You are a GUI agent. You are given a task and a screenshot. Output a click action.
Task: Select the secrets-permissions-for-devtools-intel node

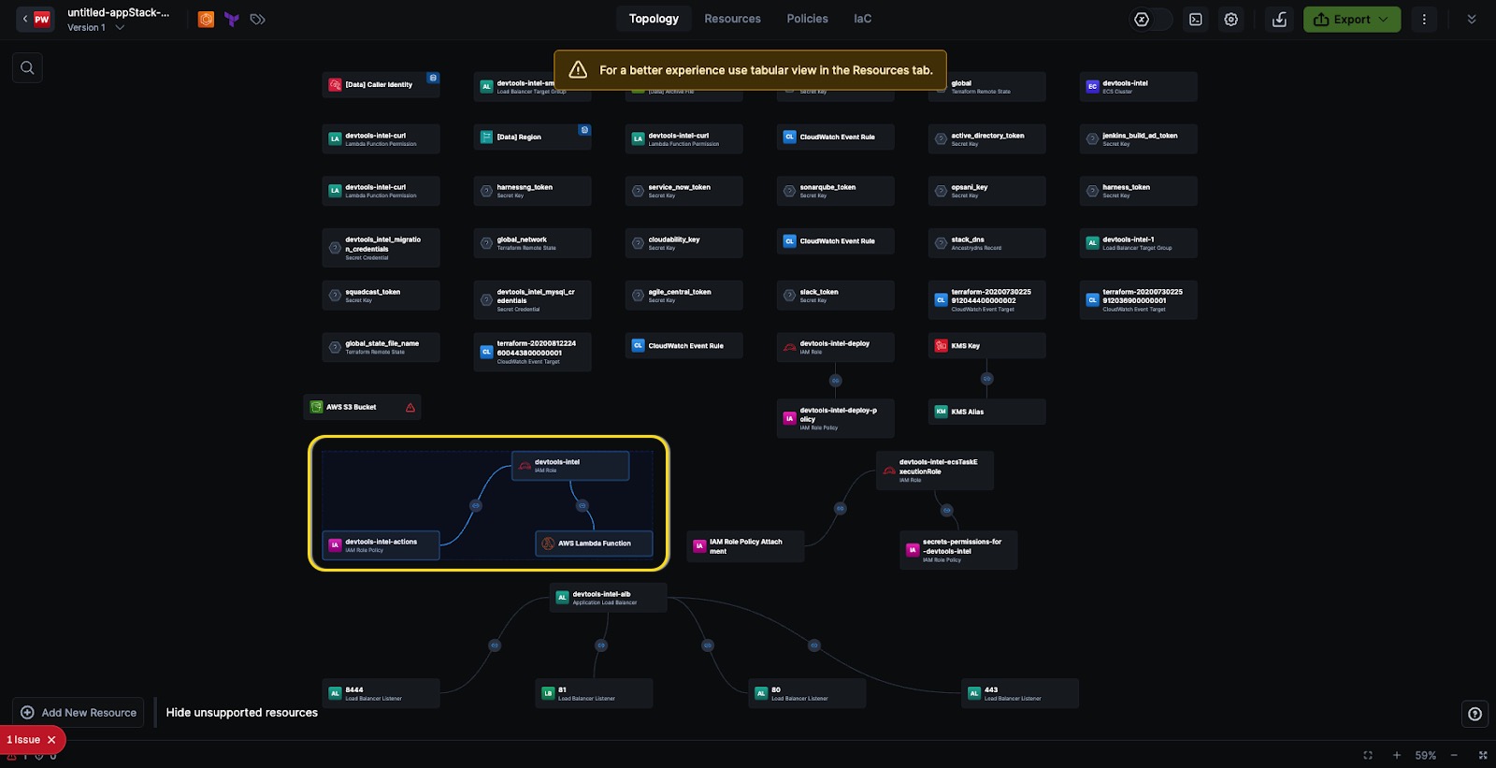pyautogui.click(x=958, y=550)
